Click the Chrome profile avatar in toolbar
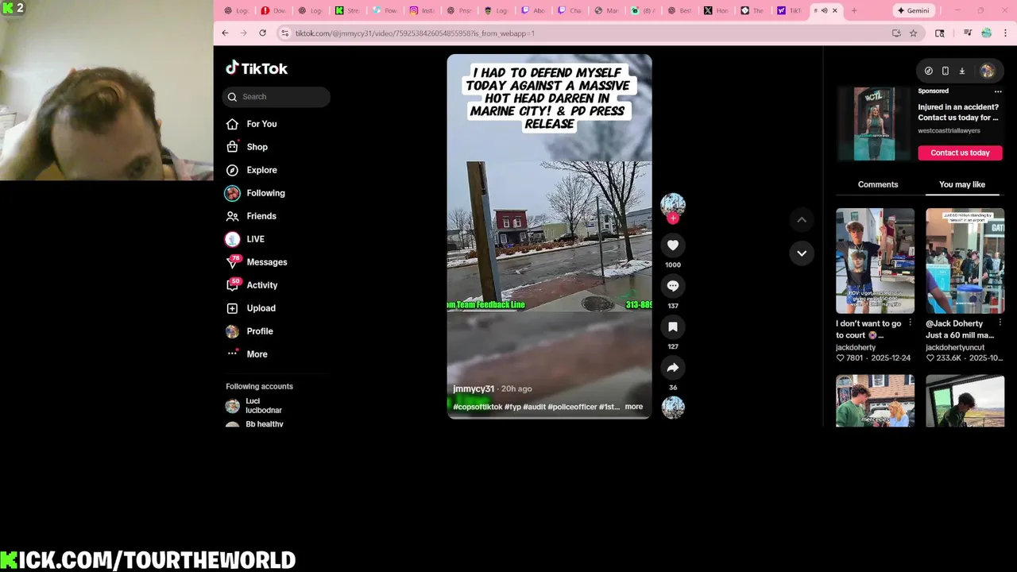The image size is (1017, 572). [987, 33]
